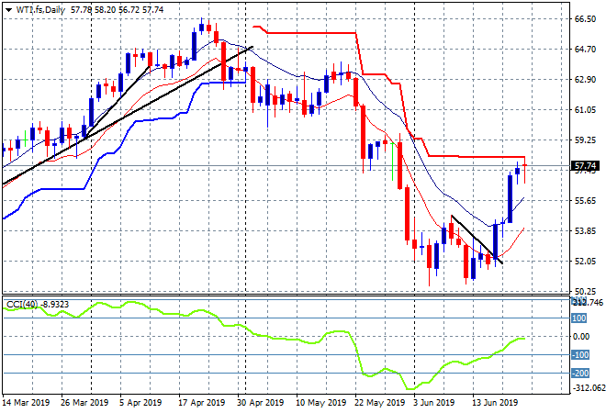Select the 52.05 price scale label
This screenshot has height=413, width=606.
[x=585, y=262]
